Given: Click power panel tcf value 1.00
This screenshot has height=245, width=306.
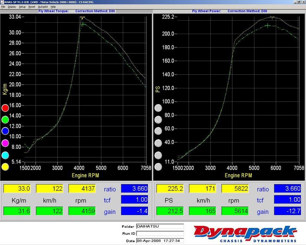Looking at the screenshot, I should pyautogui.click(x=288, y=200).
